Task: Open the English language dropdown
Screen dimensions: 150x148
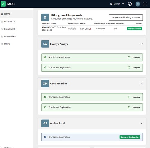Action: coord(117,4)
